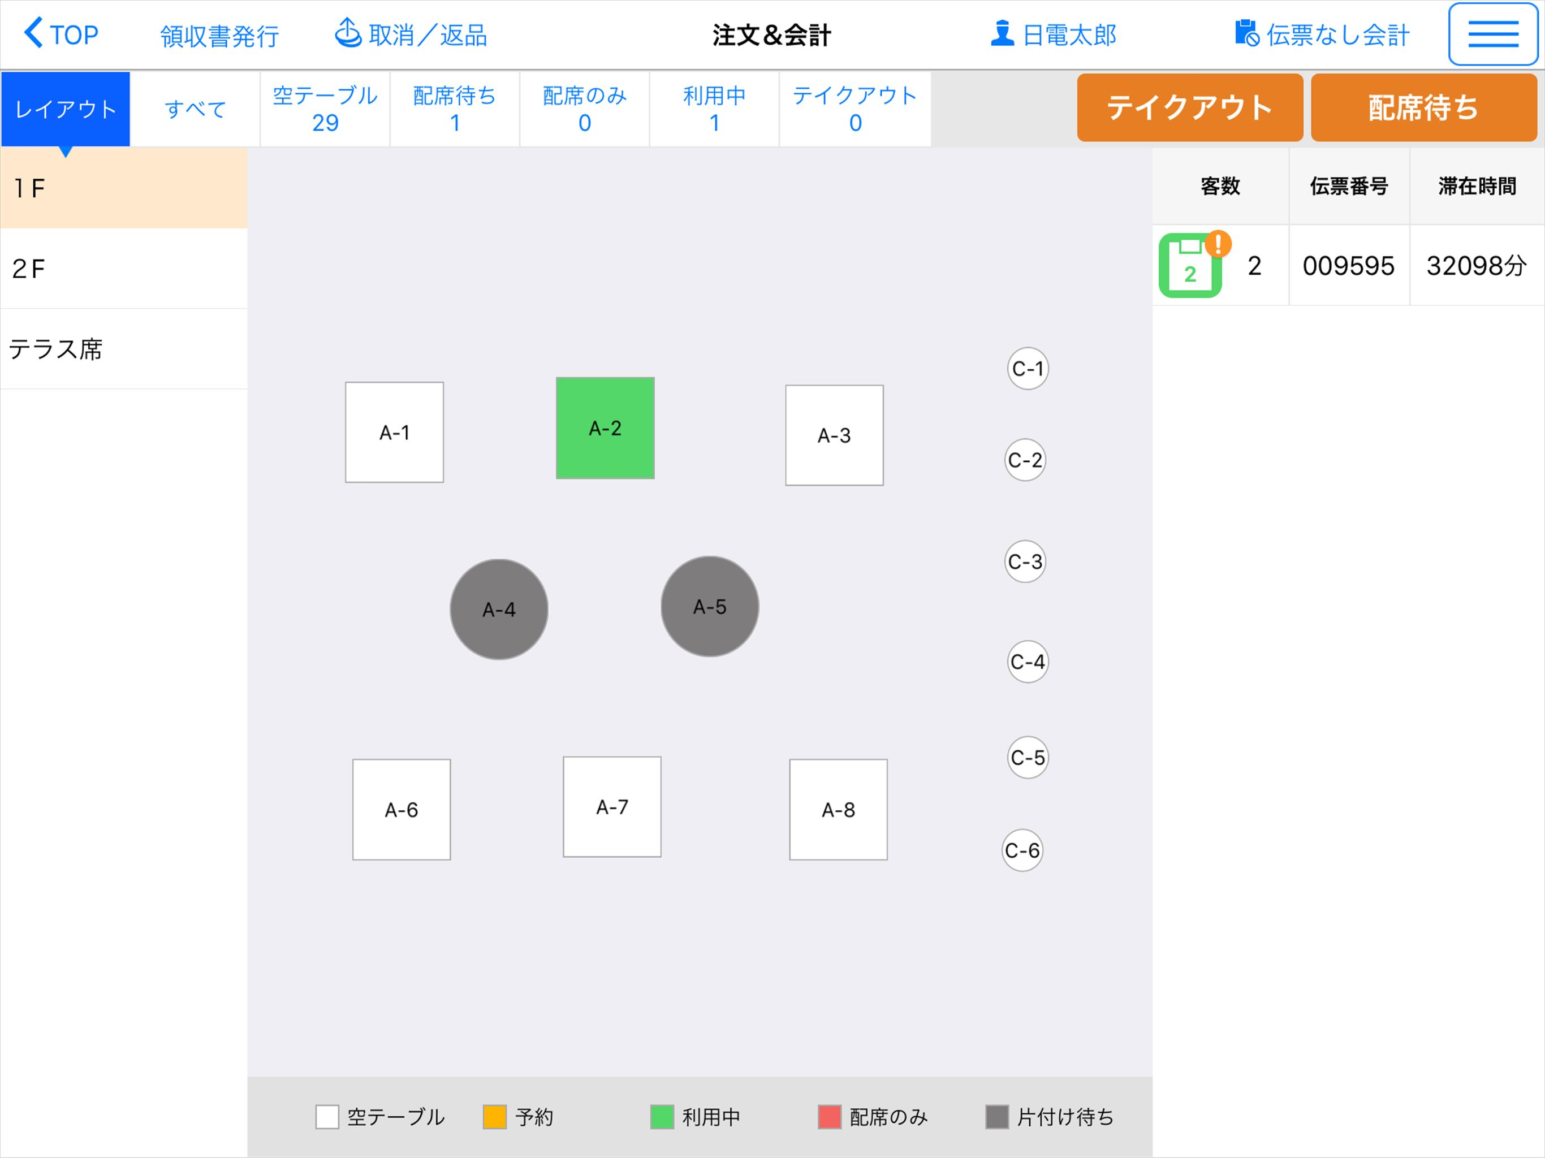Open the 空テーブル 29 filter
This screenshot has height=1158, width=1545.
tap(324, 108)
